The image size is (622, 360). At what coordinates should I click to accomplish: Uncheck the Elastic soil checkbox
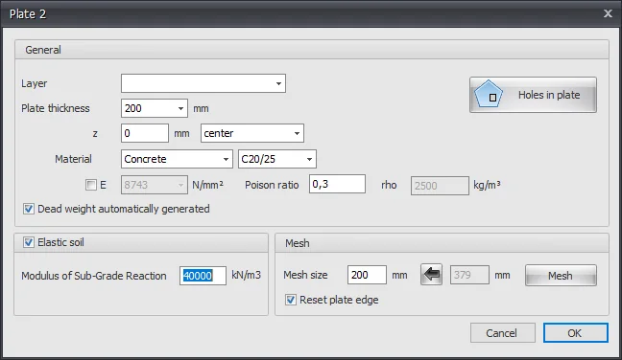[x=28, y=242]
